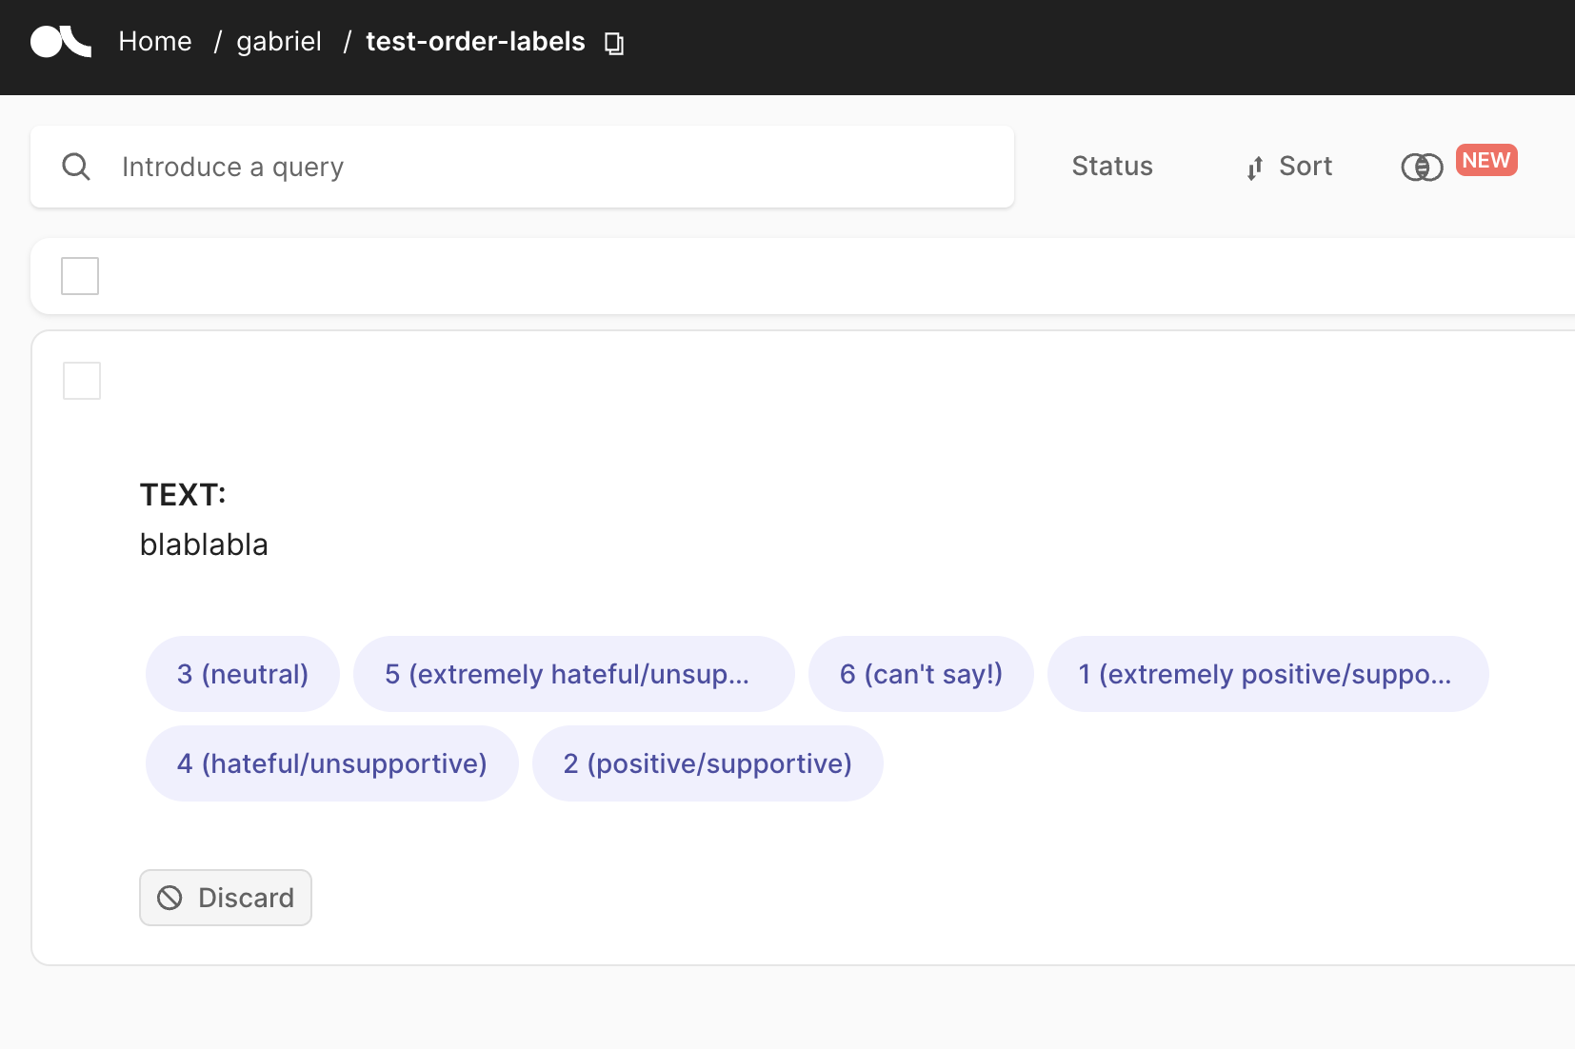Check the select-all records checkbox
The height and width of the screenshot is (1049, 1575).
tap(80, 275)
